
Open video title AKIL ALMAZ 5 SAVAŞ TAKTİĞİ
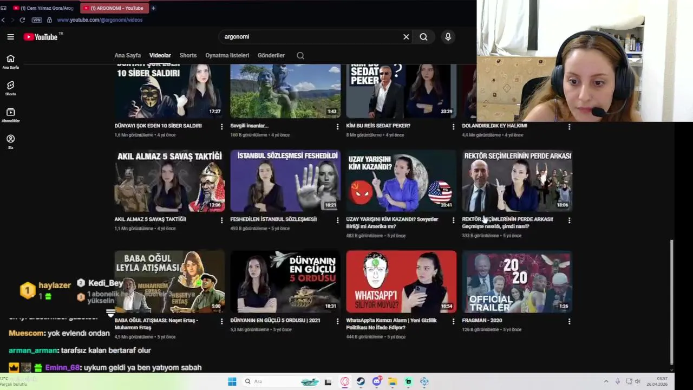(150, 219)
